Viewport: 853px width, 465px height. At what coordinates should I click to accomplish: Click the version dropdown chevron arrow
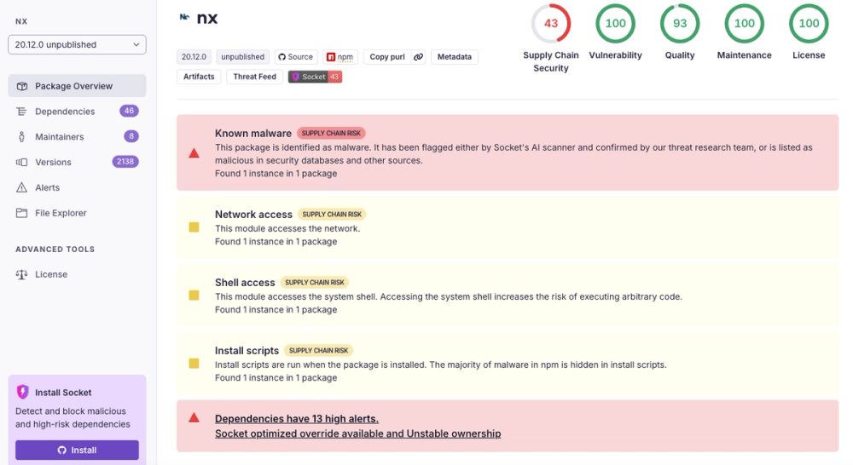[136, 44]
